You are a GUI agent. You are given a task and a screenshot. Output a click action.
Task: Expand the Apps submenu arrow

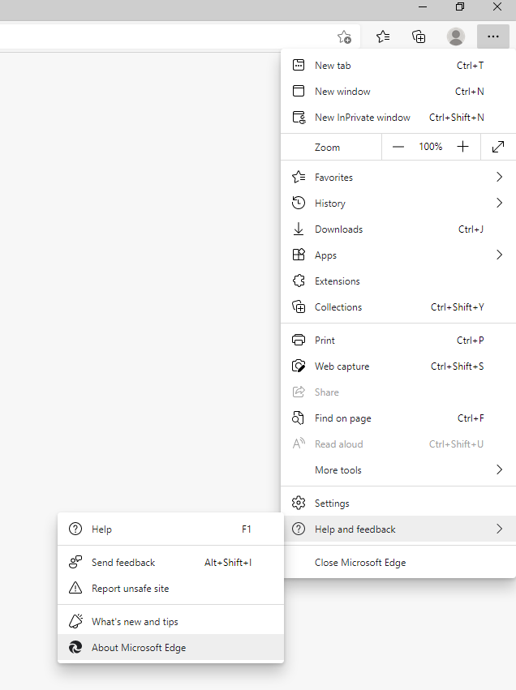pos(499,255)
